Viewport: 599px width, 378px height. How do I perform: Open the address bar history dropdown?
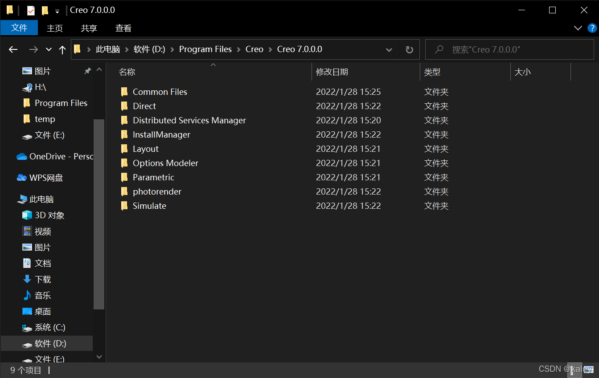pyautogui.click(x=389, y=49)
